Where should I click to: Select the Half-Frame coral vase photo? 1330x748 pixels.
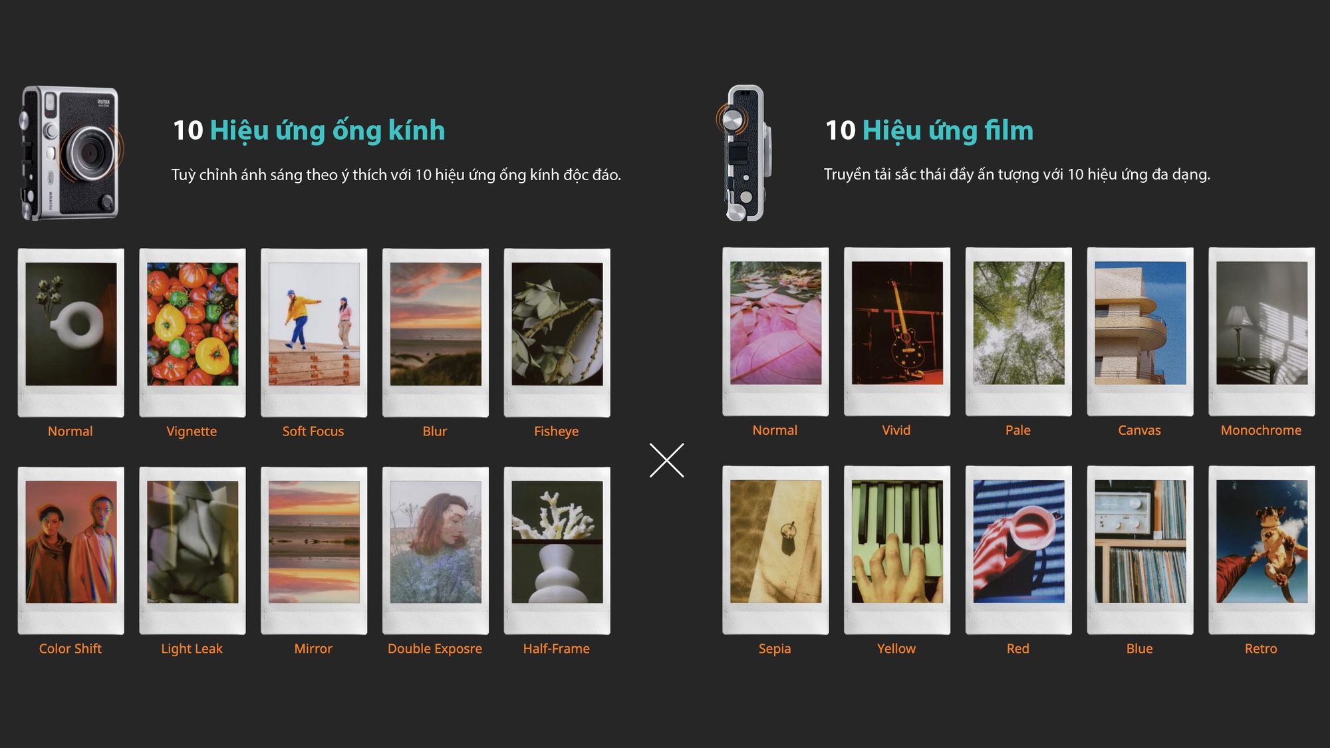[x=557, y=551]
